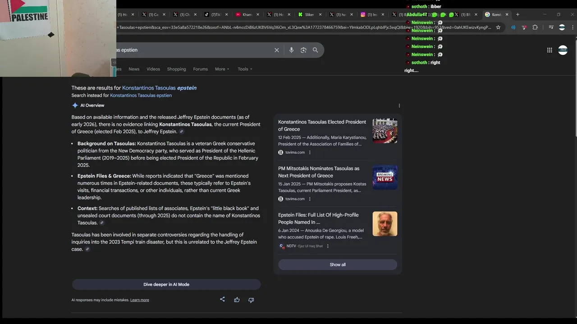Viewport: 577px width, 324px height.
Task: Open source link chip after 'Konstantinos Tasoulas.' context
Action: click(x=102, y=223)
